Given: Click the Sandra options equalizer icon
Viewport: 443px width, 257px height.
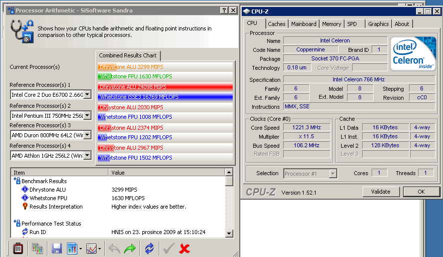Looking at the screenshot, I should click(x=18, y=248).
